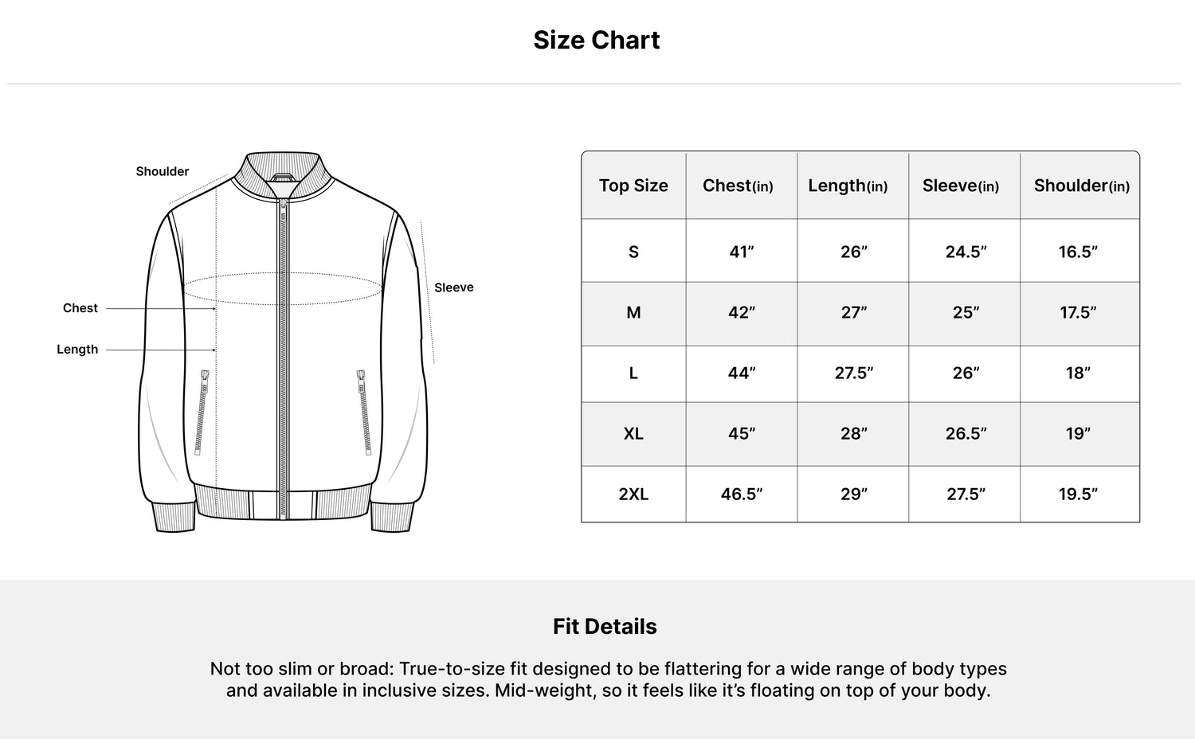
Task: Click the dotted chest ellipse on jacket
Action: click(x=283, y=289)
